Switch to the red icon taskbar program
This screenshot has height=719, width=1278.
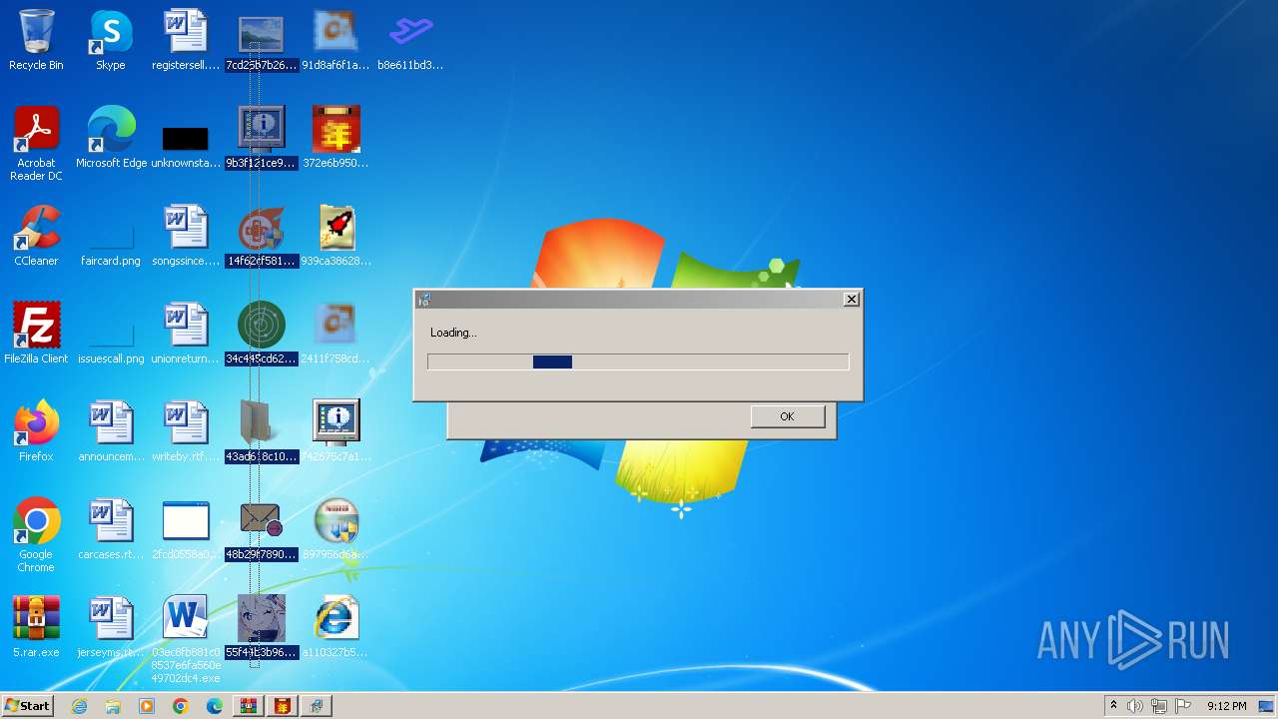pos(283,706)
